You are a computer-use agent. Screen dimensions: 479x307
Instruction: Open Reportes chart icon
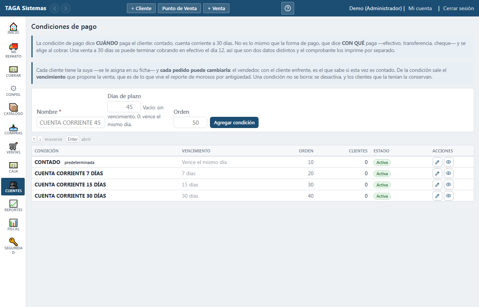click(13, 206)
